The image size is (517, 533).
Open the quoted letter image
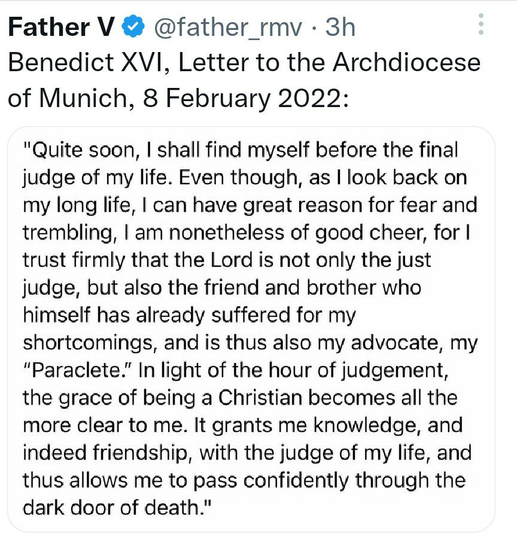point(251,329)
